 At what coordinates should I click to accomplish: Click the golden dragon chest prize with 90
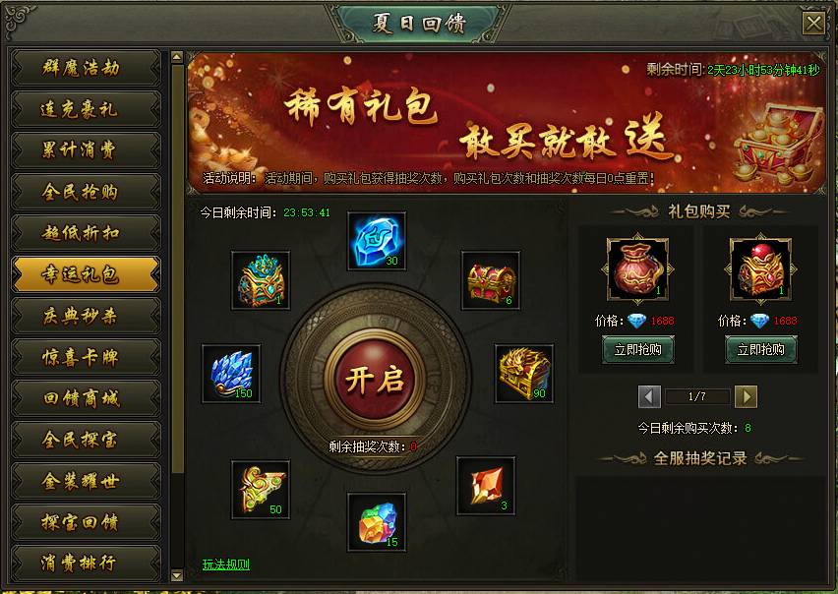523,374
